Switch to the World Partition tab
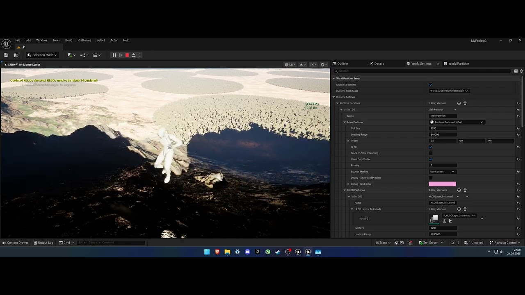The height and width of the screenshot is (295, 525). (x=458, y=64)
